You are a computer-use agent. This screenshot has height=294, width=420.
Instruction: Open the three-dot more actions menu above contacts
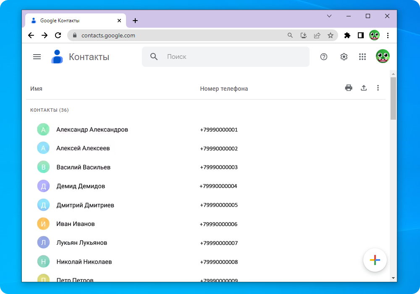click(378, 88)
